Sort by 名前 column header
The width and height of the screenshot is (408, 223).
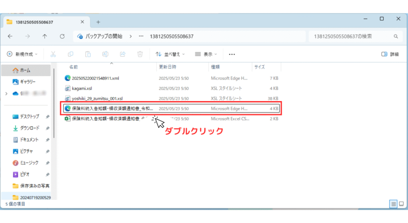click(x=73, y=67)
